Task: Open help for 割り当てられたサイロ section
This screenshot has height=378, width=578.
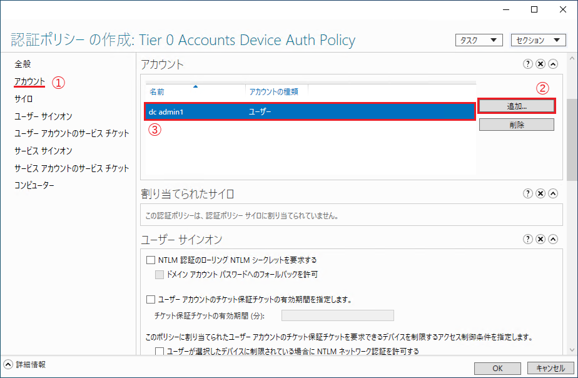Action: pos(527,193)
